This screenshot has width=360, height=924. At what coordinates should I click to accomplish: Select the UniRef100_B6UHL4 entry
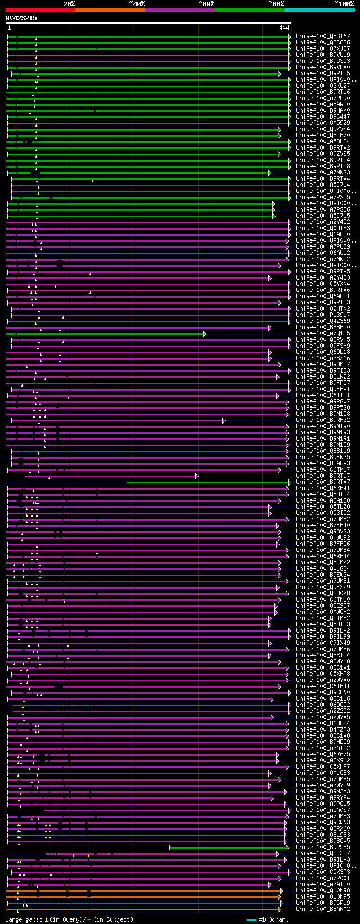[x=323, y=724]
